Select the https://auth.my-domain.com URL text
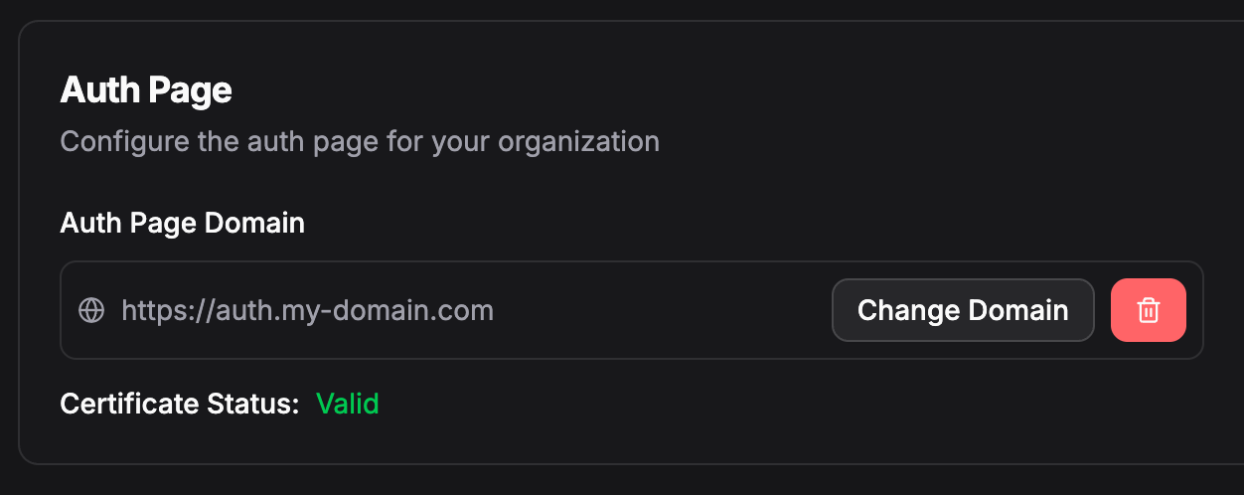 point(307,310)
